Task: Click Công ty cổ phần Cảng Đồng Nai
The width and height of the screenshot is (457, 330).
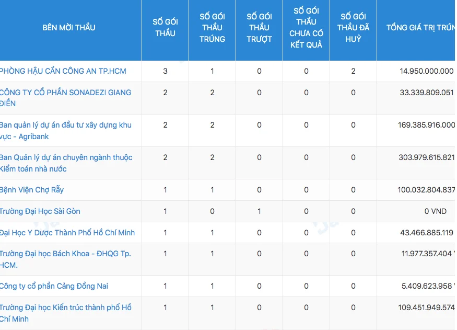Action: [x=54, y=286]
